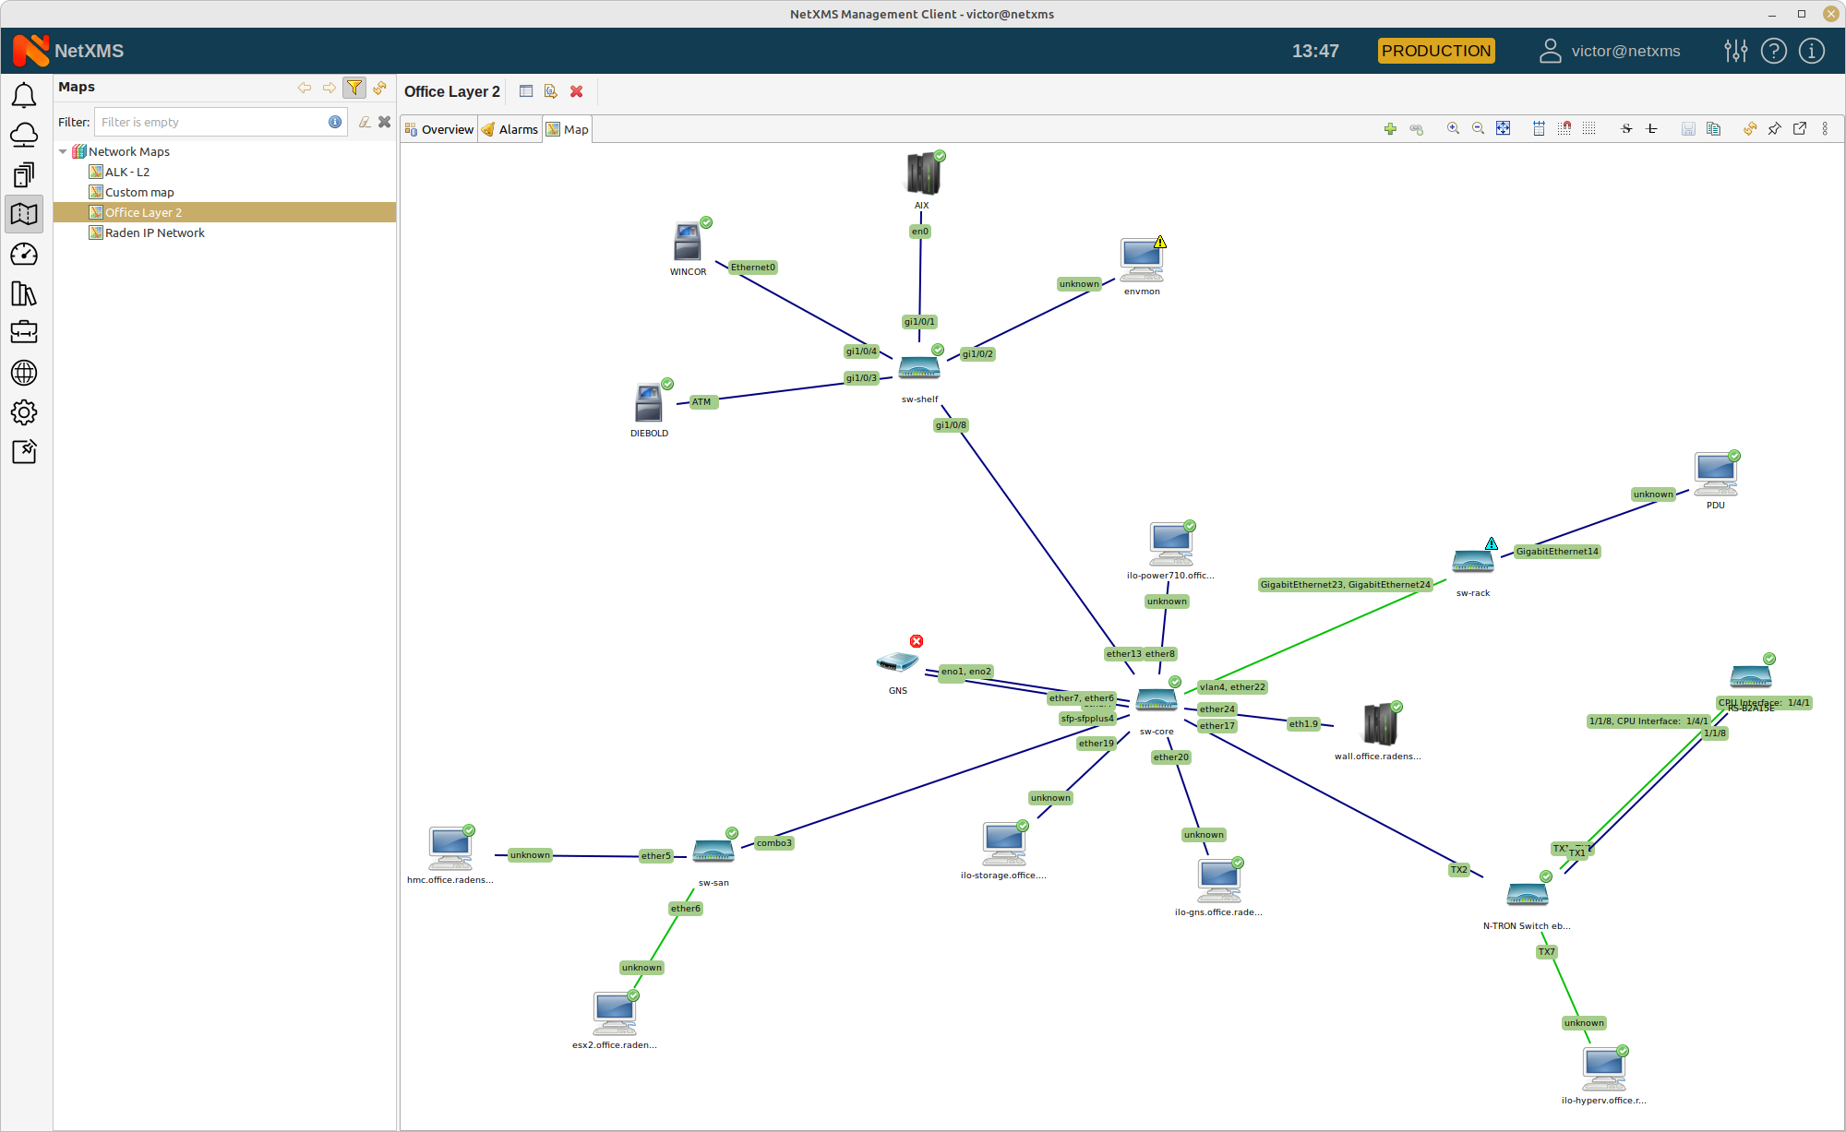This screenshot has height=1132, width=1846.
Task: Toggle show grid dots icon
Action: tap(1589, 129)
